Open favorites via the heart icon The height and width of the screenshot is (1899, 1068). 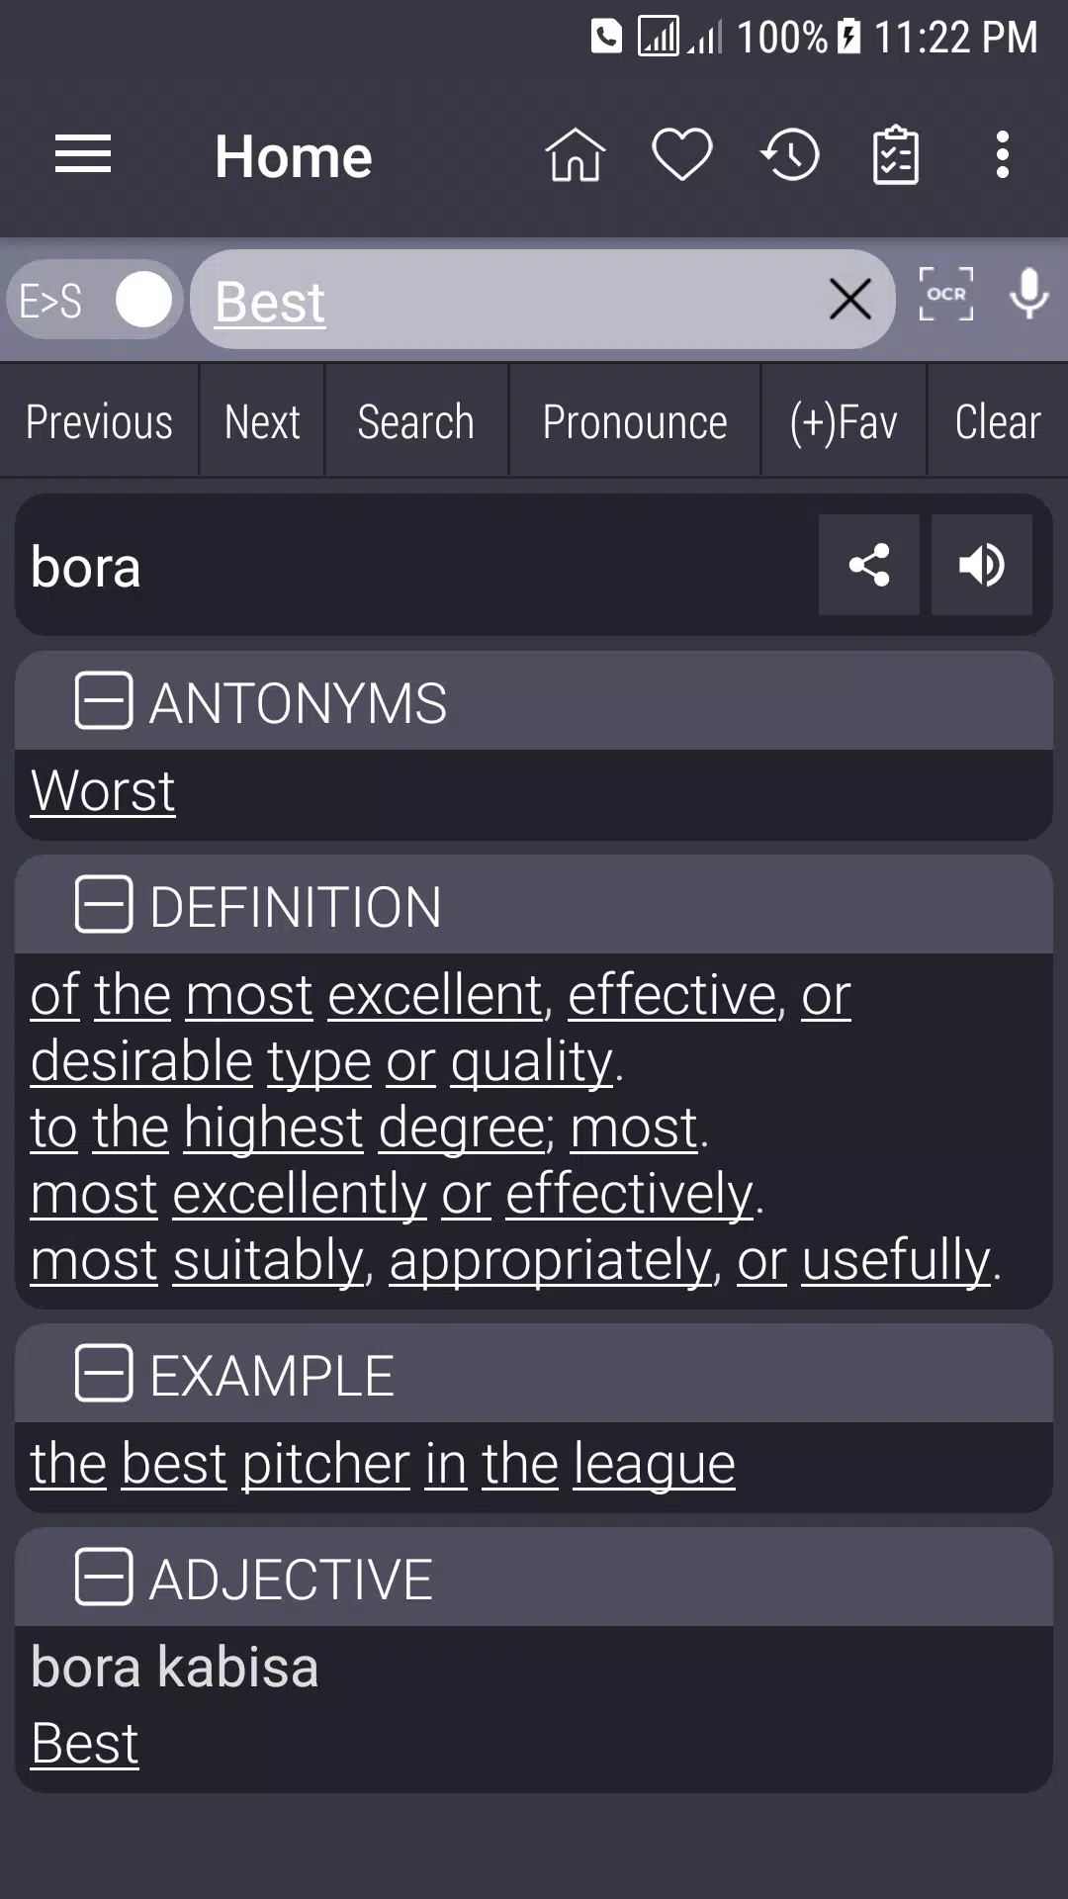coord(682,154)
